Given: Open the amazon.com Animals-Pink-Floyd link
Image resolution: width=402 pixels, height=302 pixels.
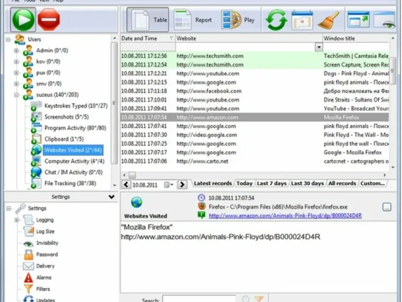Looking at the screenshot, I should [285, 216].
